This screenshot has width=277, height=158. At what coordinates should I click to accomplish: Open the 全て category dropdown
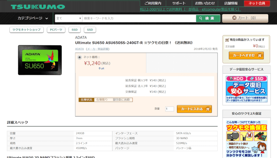pos(69,18)
